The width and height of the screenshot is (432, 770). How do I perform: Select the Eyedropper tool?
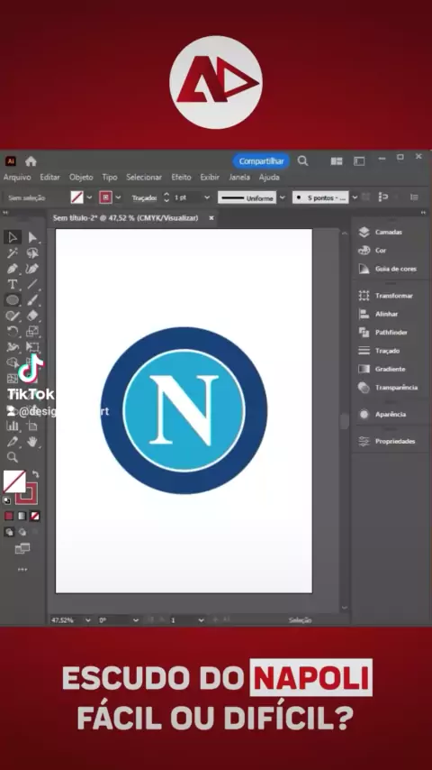tap(13, 442)
